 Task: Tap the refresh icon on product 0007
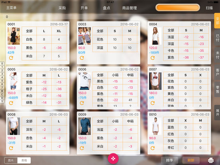click(153, 103)
